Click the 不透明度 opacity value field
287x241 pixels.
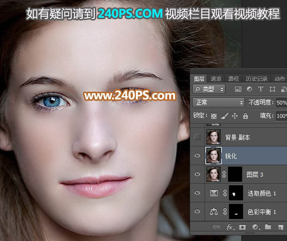click(282, 103)
